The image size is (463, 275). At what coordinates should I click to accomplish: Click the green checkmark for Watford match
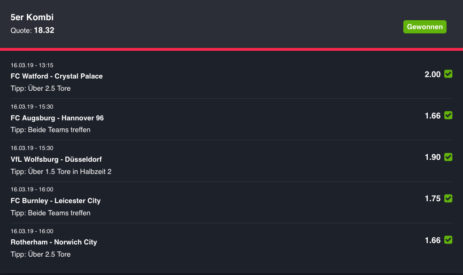pos(448,74)
